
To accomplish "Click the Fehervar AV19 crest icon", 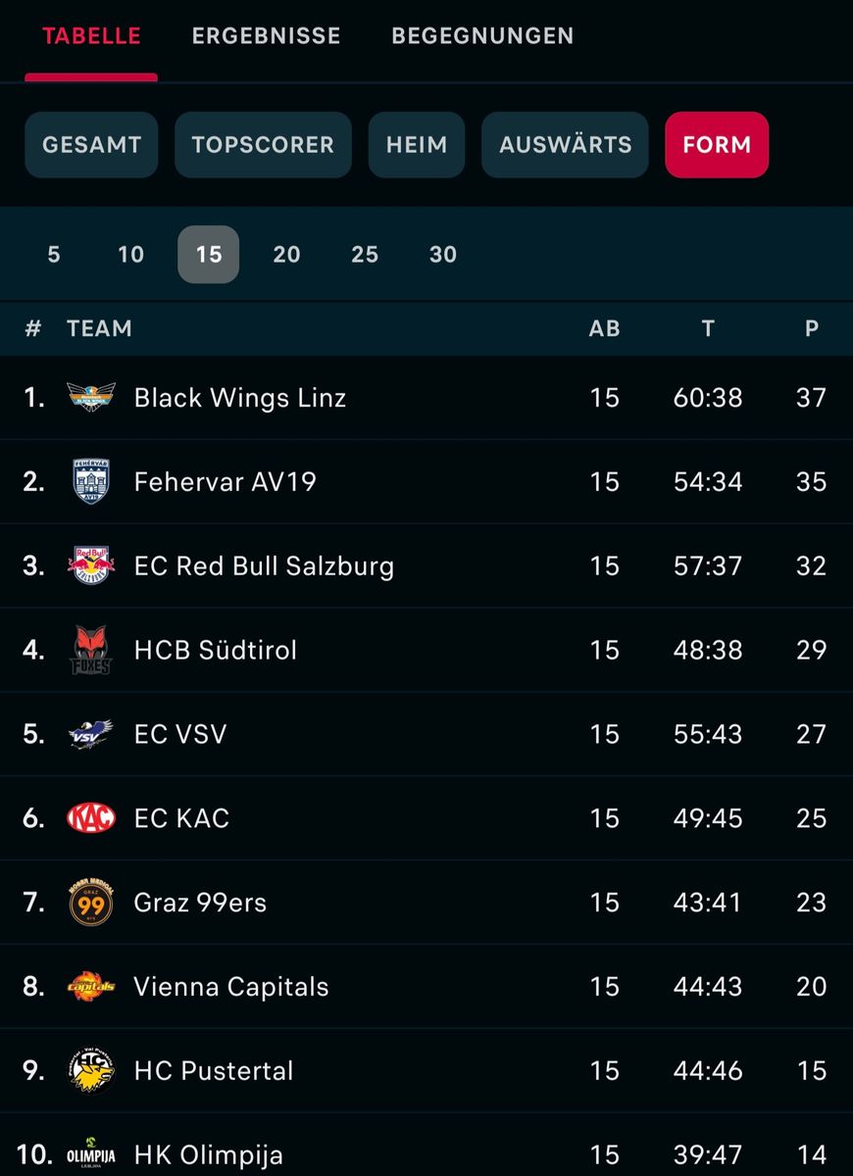I will click(x=91, y=481).
